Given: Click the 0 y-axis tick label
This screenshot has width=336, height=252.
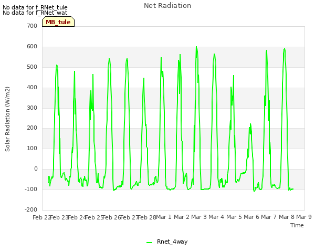Looking at the screenshot, I should pos(36,169).
